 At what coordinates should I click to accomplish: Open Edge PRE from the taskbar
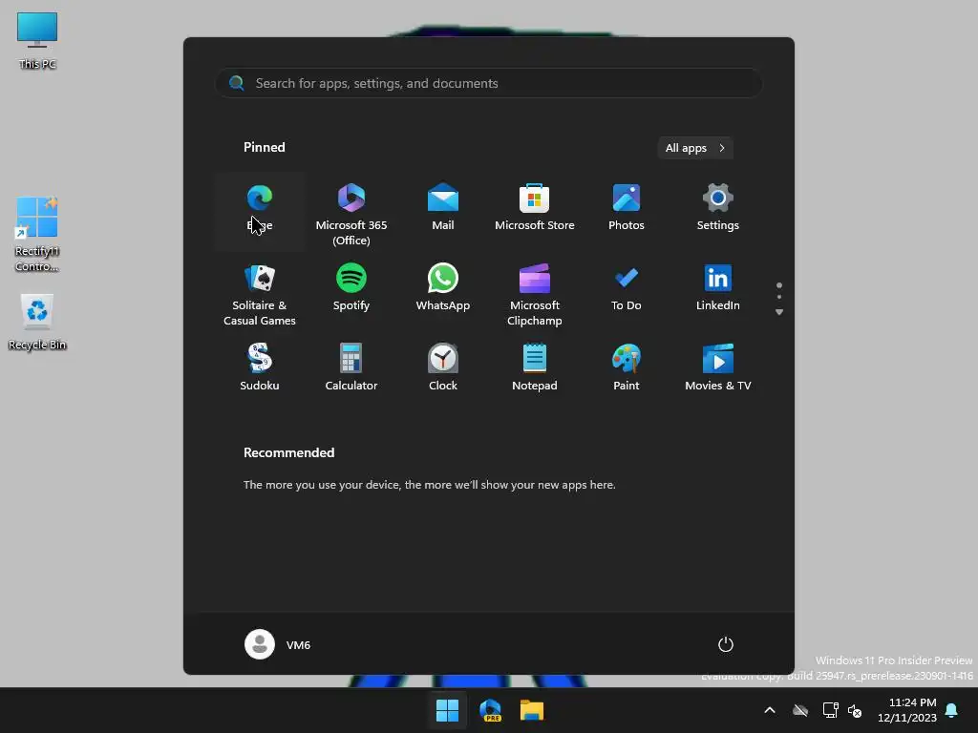pos(490,710)
